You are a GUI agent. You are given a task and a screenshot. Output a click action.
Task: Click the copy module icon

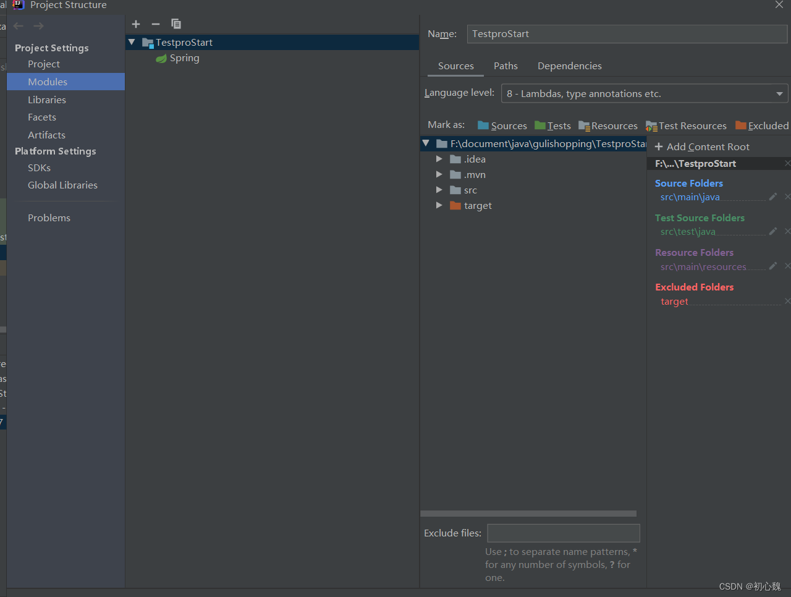click(176, 24)
